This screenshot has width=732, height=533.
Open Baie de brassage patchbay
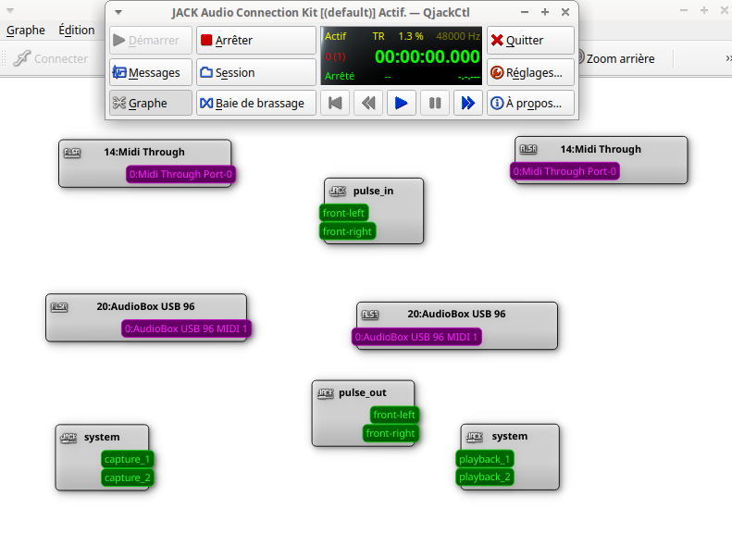pyautogui.click(x=255, y=103)
